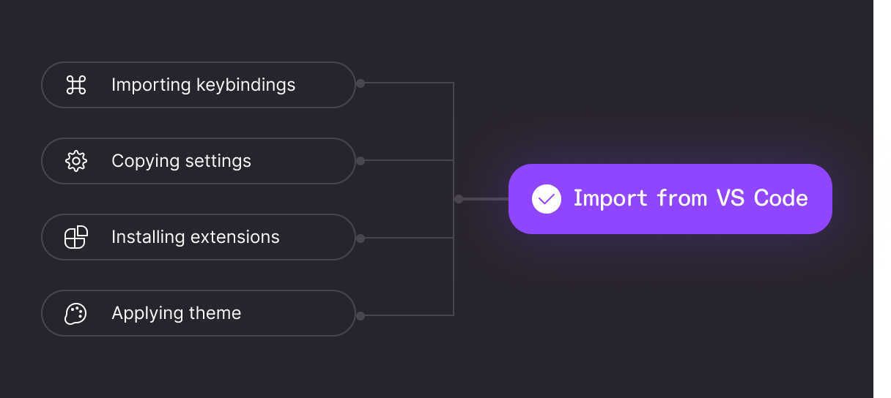Click connector dot beside Installing extensions pill
This screenshot has height=398, width=891.
click(361, 239)
